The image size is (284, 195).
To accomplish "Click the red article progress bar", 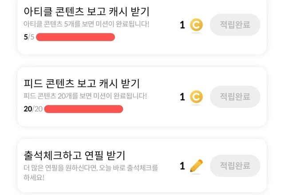I will click(75, 37).
